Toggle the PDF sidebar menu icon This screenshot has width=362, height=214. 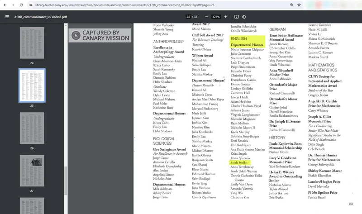(x=7, y=17)
